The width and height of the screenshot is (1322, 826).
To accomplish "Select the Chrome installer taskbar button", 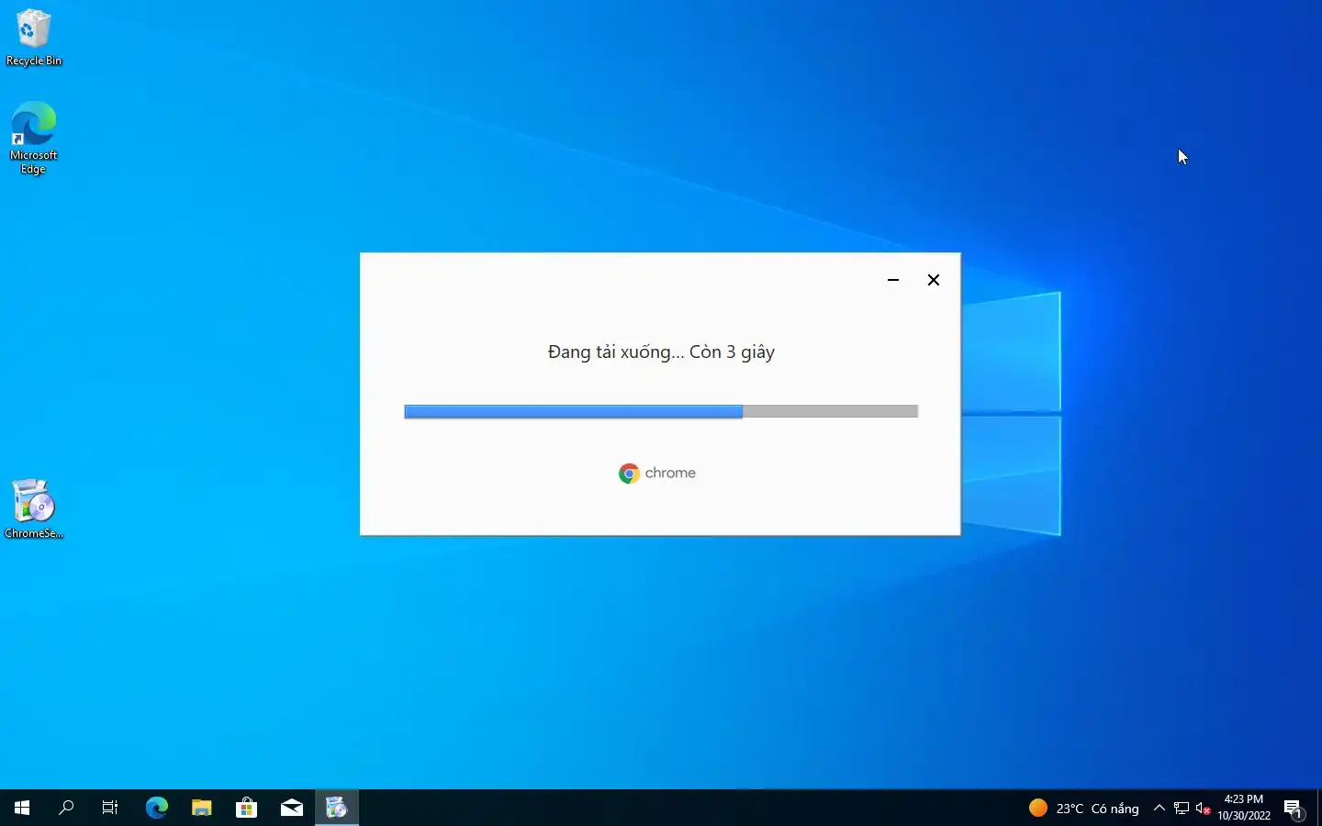I will coord(337,808).
